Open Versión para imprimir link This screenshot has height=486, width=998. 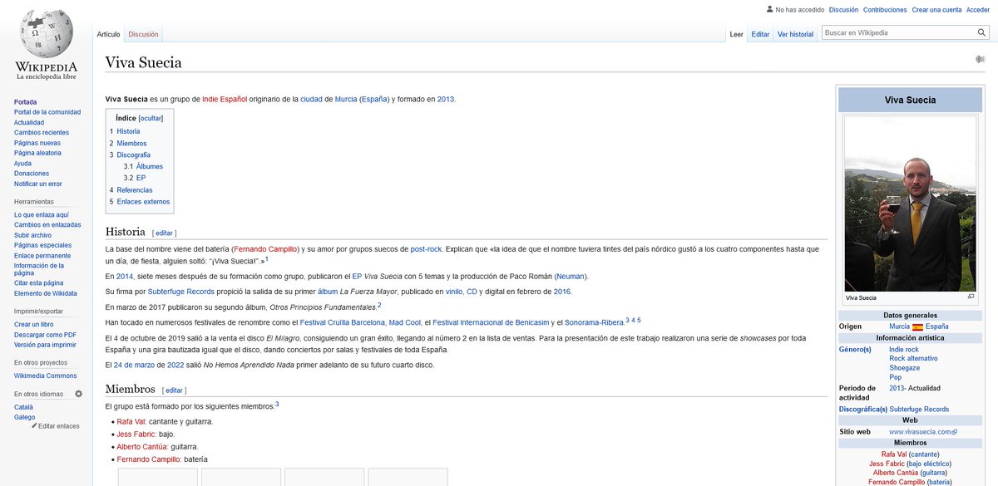click(x=45, y=344)
